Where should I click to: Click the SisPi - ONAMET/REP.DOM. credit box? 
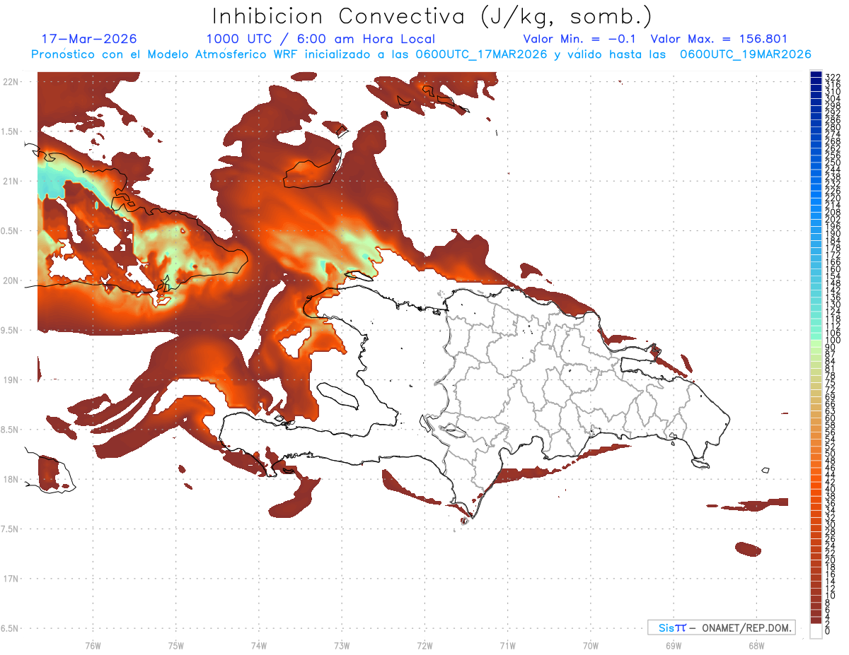[721, 627]
